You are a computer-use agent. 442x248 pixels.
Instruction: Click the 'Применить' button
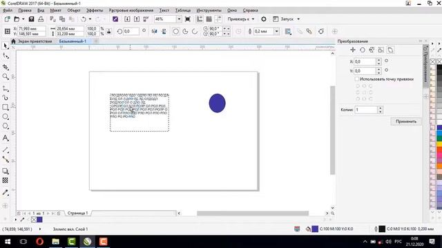[x=406, y=121]
